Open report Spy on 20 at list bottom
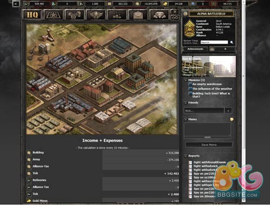The width and height of the screenshot is (270, 206). point(205,196)
